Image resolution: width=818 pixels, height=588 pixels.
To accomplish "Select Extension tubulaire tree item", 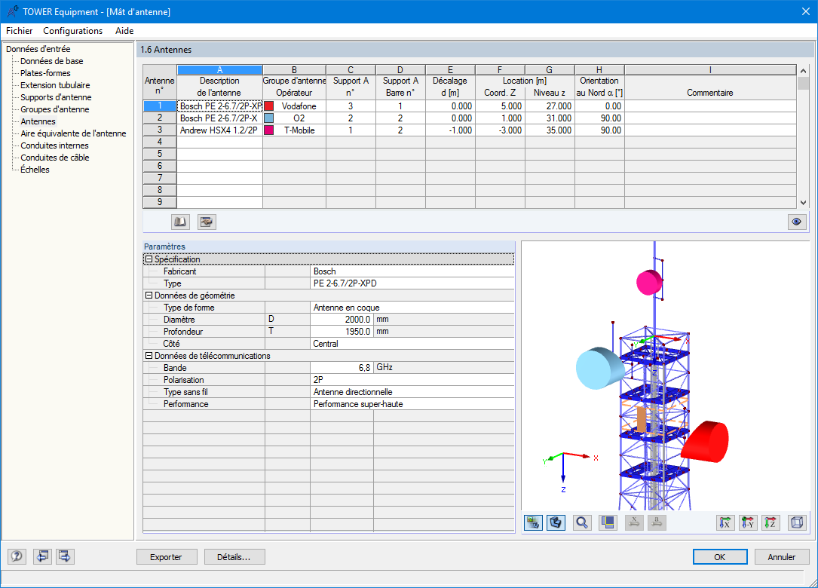I will [55, 85].
